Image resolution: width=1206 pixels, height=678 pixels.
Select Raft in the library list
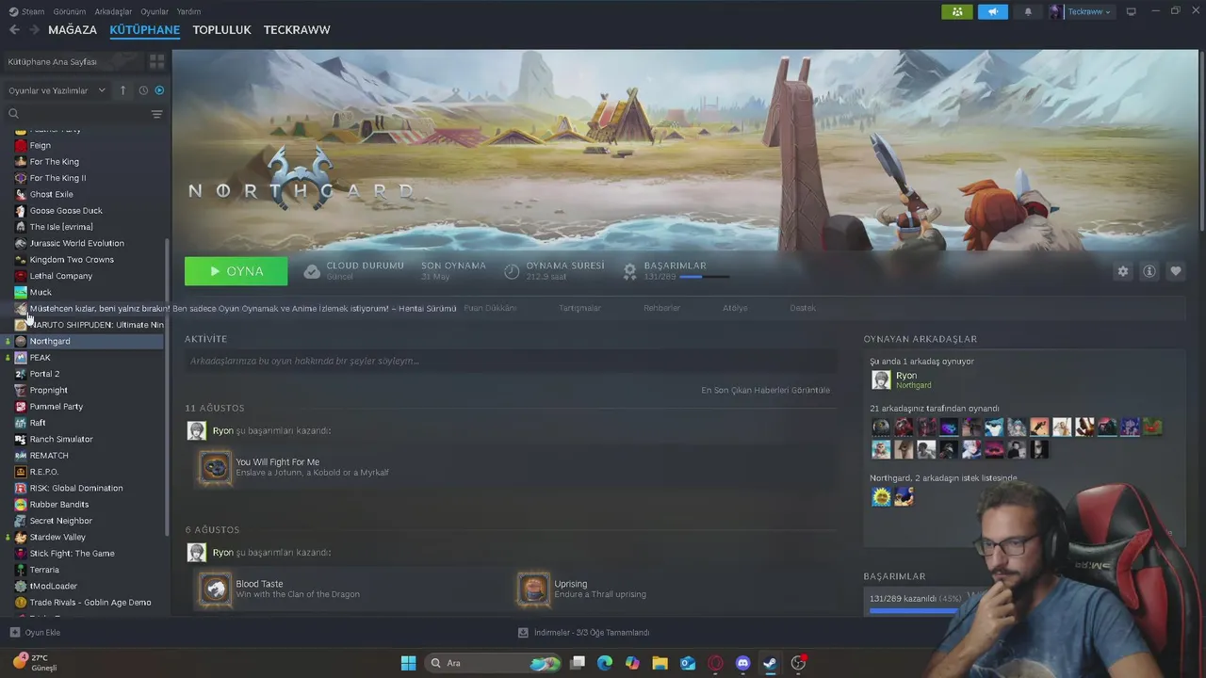(38, 423)
